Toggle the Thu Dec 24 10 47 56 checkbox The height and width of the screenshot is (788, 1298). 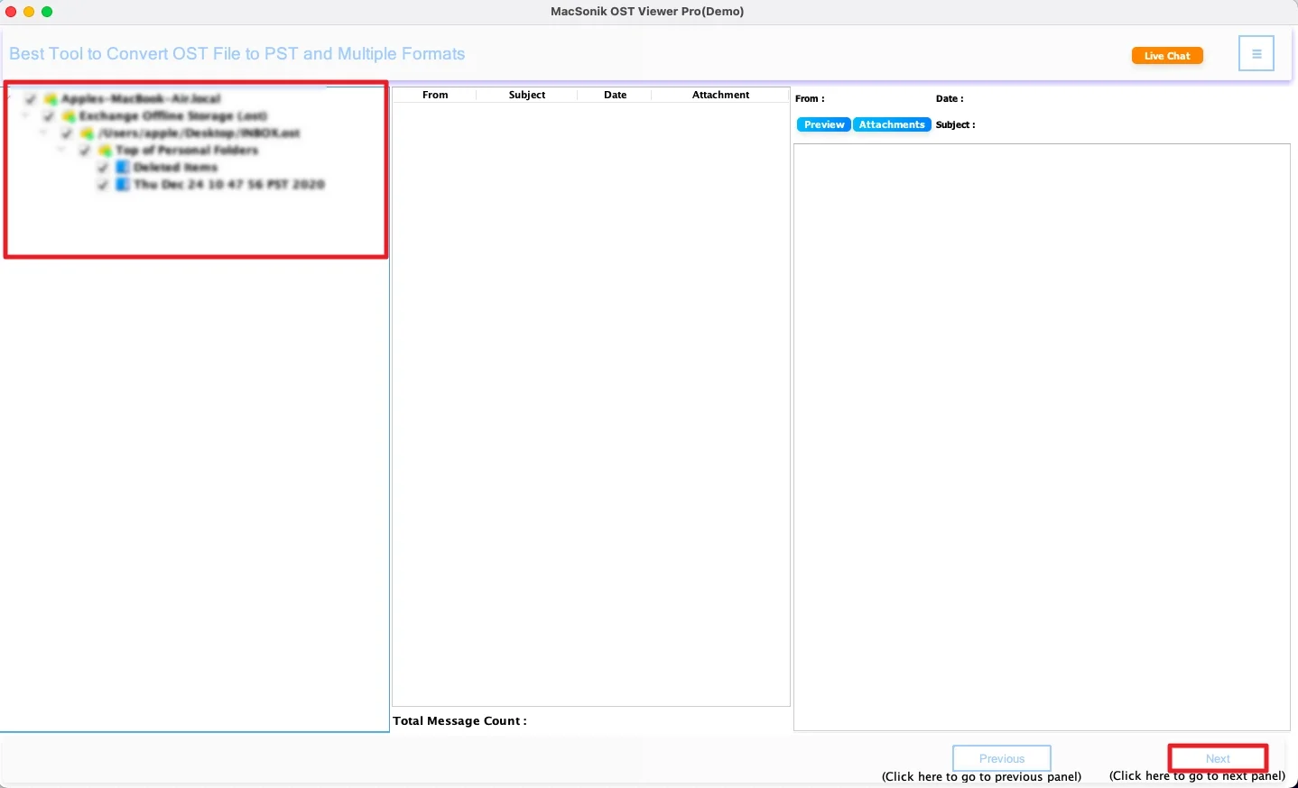tap(103, 185)
